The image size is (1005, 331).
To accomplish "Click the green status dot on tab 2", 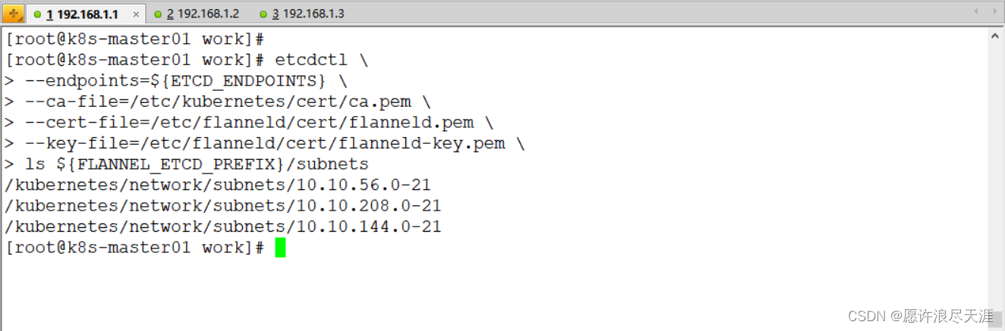I will click(x=158, y=14).
